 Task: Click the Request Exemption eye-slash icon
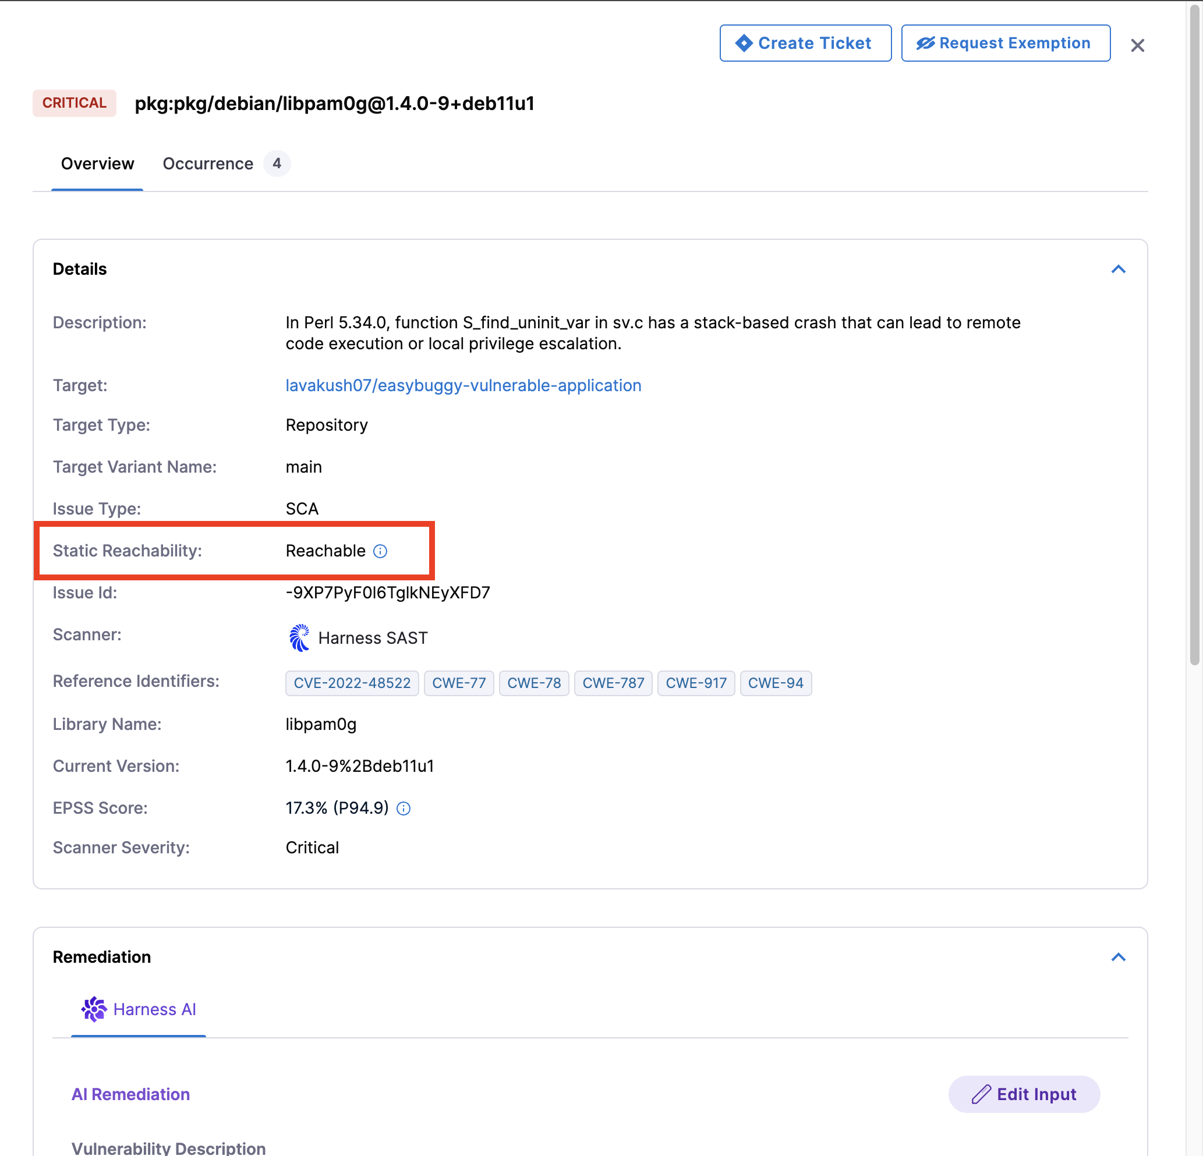pyautogui.click(x=925, y=43)
